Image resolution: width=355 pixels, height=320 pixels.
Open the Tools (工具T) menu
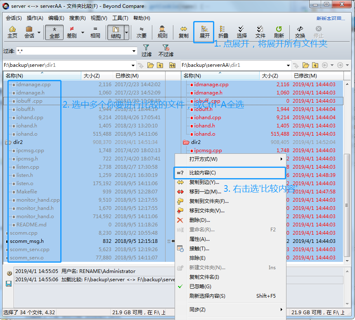click(120, 18)
